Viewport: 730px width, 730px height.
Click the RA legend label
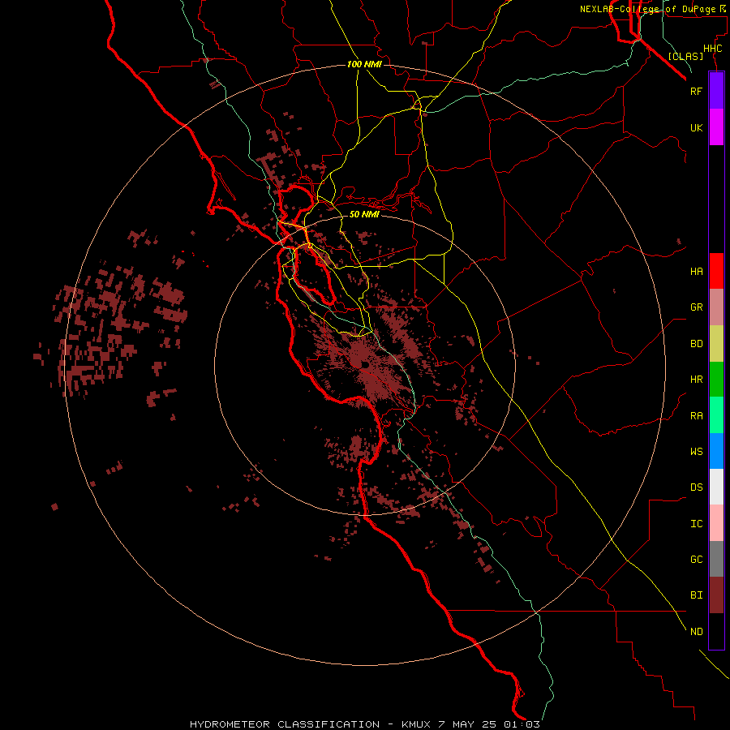tap(696, 416)
